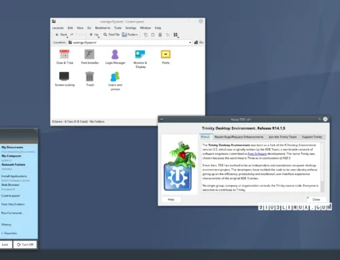Toggle the Folders sidebar toolbar button
Image resolution: width=340 pixels, height=260 pixels.
click(x=130, y=35)
